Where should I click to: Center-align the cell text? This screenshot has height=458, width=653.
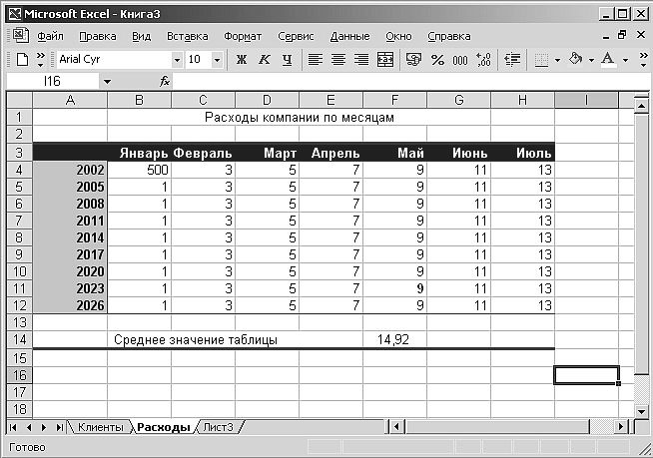click(x=337, y=60)
